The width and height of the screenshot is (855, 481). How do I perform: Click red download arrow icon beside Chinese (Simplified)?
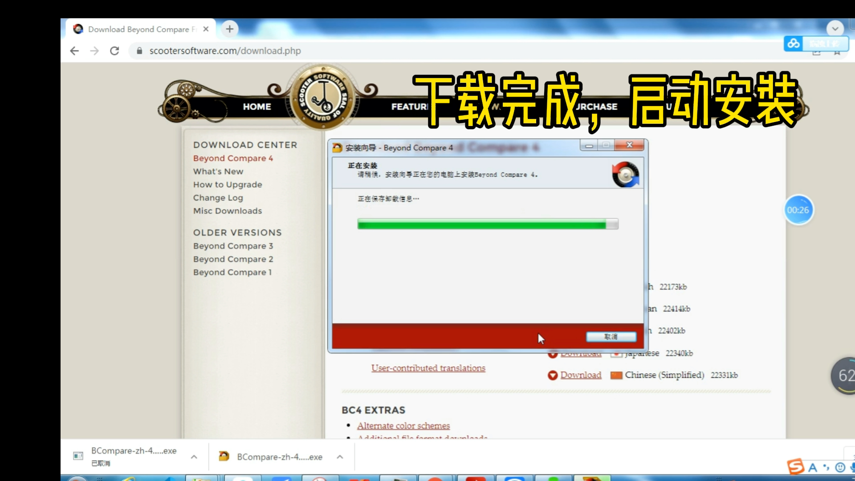coord(553,375)
